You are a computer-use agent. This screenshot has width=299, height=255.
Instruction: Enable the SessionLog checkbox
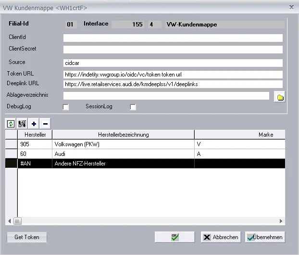(133, 107)
